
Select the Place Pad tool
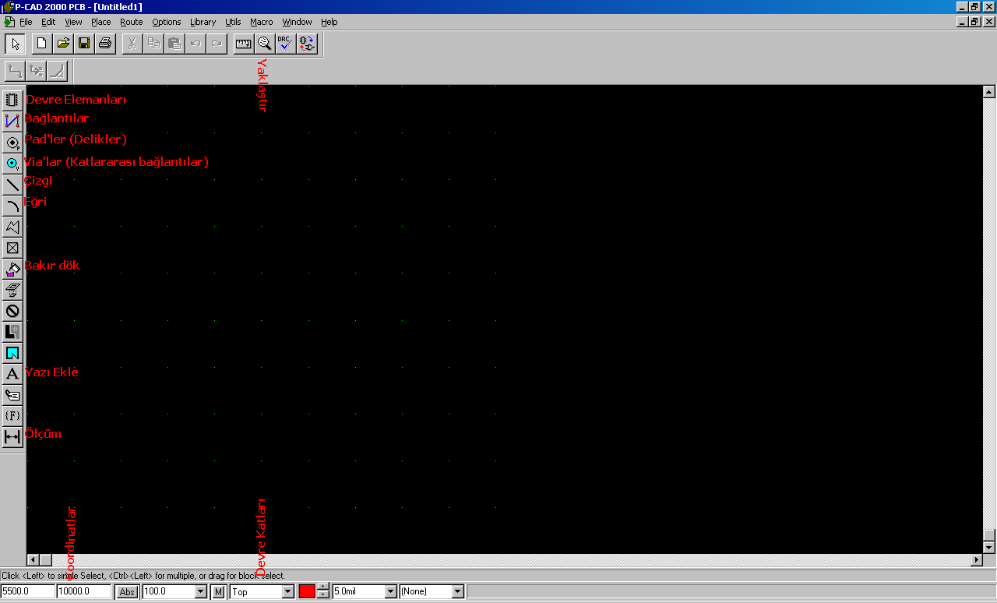click(x=12, y=142)
